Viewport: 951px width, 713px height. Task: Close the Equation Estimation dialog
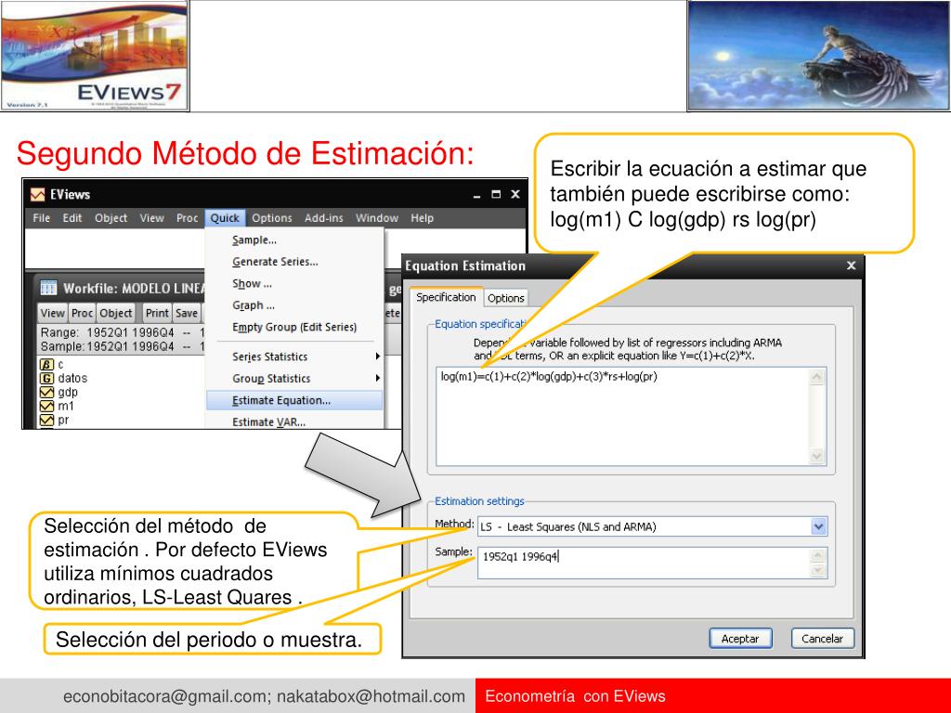pos(851,266)
